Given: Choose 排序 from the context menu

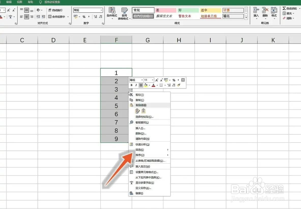Looking at the screenshot, I should point(139,155).
